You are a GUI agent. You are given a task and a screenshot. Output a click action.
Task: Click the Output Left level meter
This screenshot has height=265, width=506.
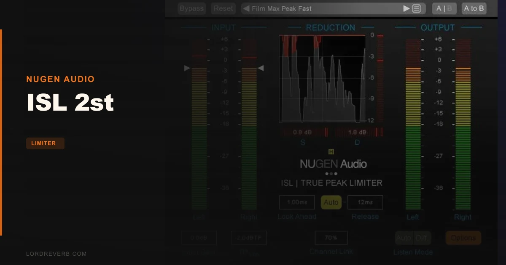413,125
